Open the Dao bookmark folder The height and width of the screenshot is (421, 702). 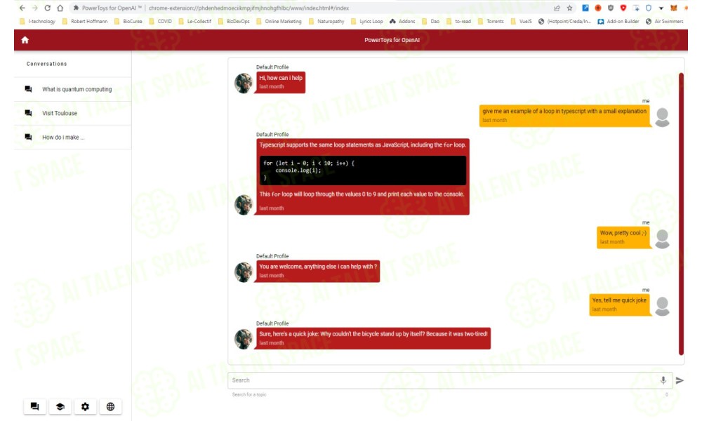tap(431, 22)
